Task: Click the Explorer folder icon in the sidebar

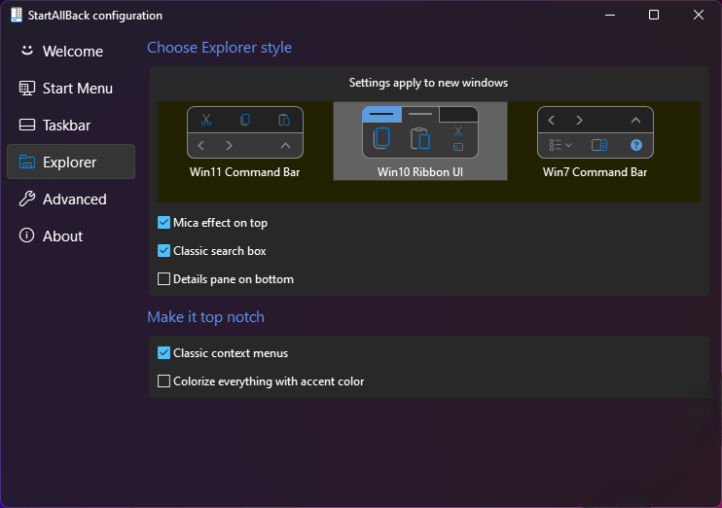Action: pyautogui.click(x=26, y=163)
